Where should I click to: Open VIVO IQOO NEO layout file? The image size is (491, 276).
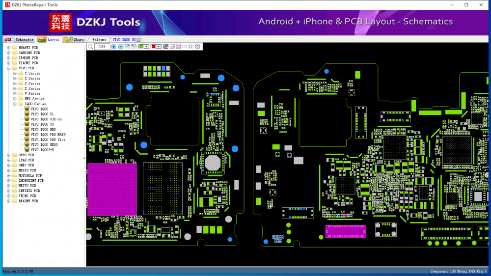pyautogui.click(x=43, y=129)
